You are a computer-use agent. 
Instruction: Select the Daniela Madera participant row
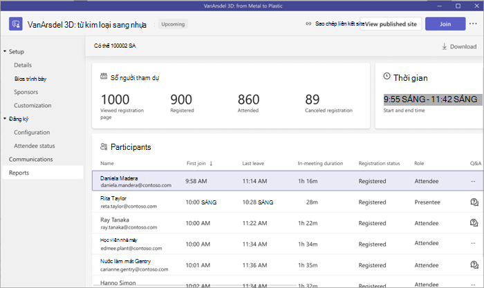pyautogui.click(x=288, y=181)
